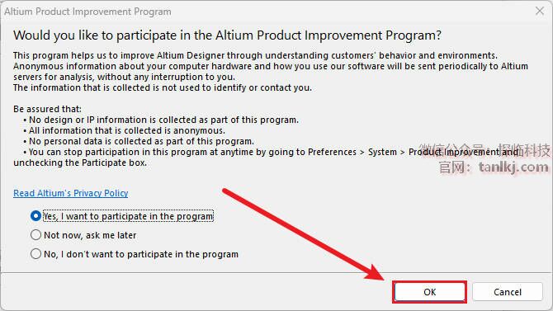Click the 'unchecking the Participate box' text line
The width and height of the screenshot is (553, 311).
[80, 163]
